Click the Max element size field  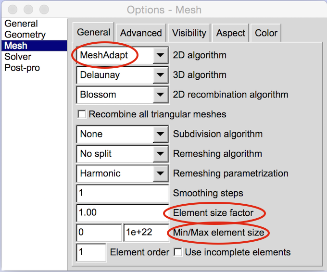point(146,233)
